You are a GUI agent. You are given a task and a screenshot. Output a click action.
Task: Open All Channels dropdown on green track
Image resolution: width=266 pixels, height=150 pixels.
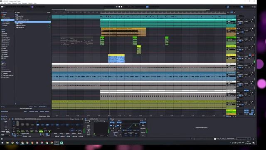coord(240,39)
